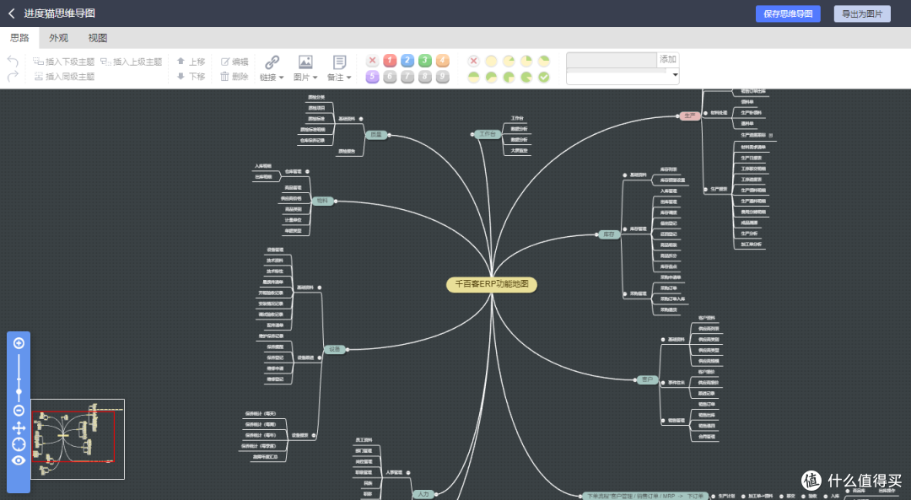Set priority 9 gray badge

point(442,77)
